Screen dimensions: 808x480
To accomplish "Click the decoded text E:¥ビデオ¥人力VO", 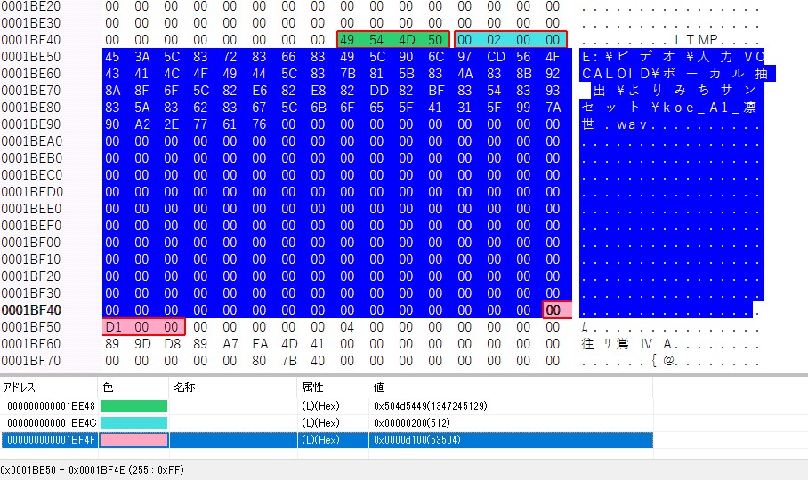I will 674,57.
